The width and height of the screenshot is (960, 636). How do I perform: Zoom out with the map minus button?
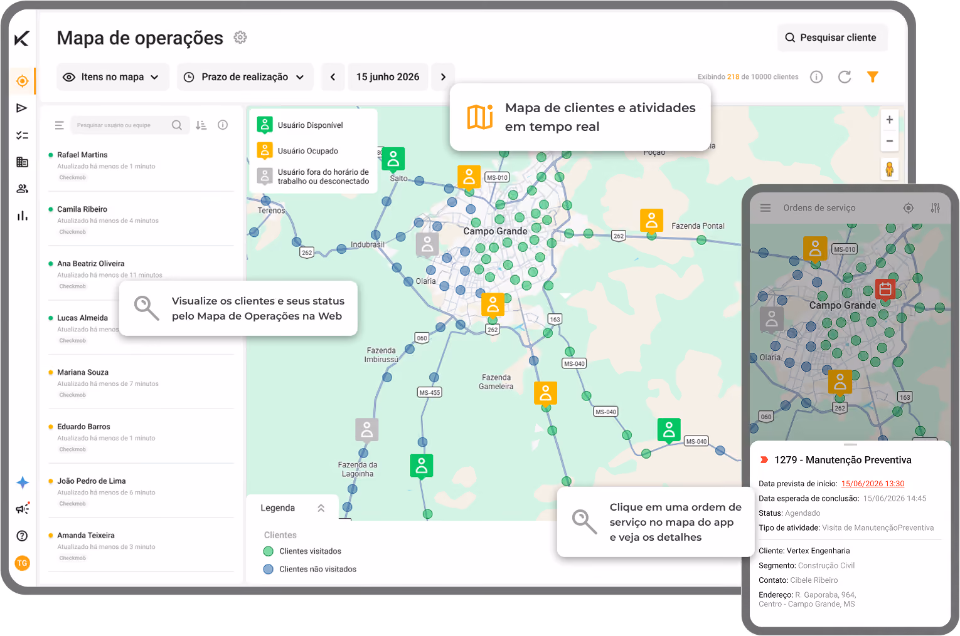tap(889, 141)
